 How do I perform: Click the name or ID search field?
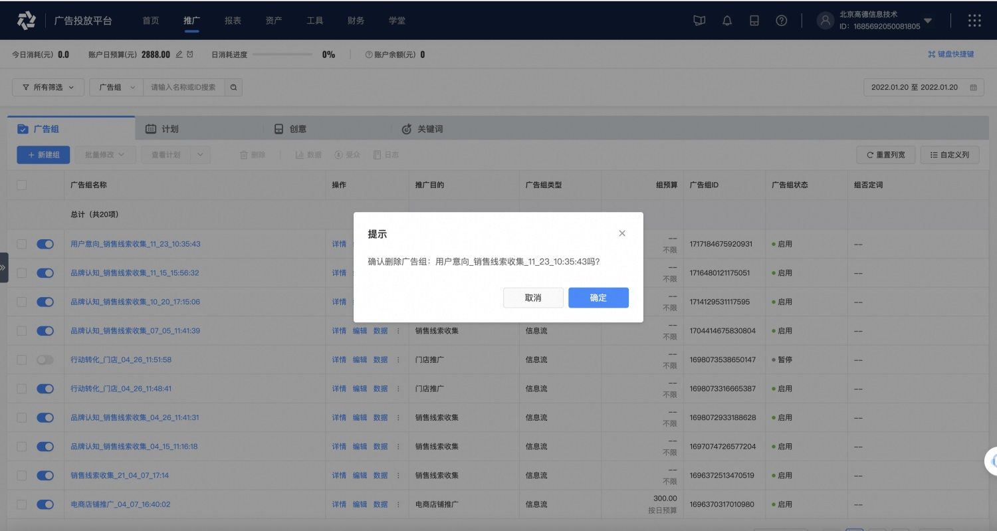tap(184, 87)
